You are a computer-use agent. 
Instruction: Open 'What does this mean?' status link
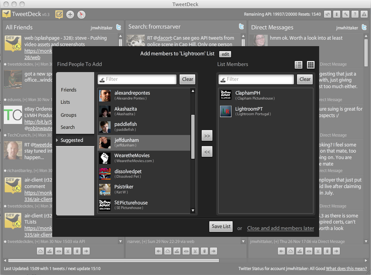(x=346, y=269)
